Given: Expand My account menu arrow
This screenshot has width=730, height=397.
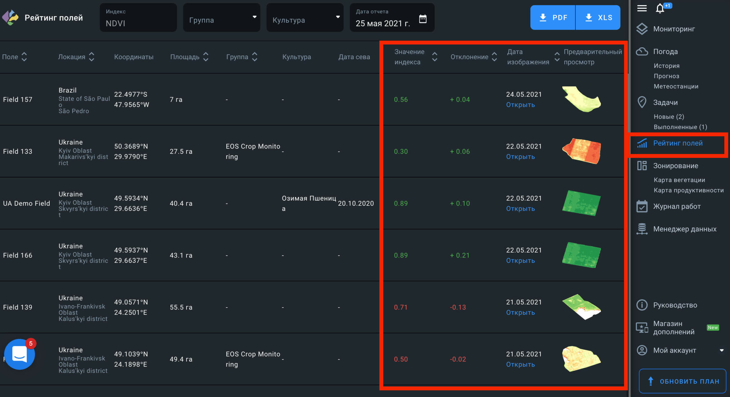Looking at the screenshot, I should (721, 350).
